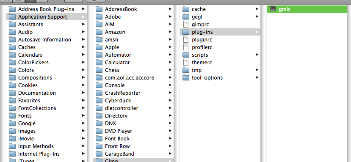Select Apple folder name
Image resolution: width=351 pixels, height=162 pixels.
(112, 47)
